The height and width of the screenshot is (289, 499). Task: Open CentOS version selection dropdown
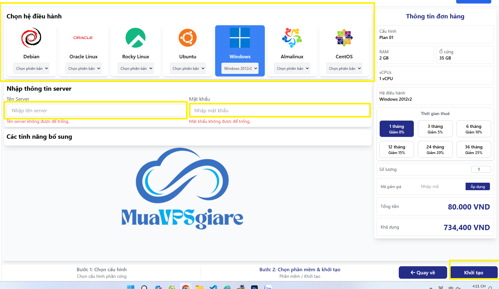coord(344,69)
